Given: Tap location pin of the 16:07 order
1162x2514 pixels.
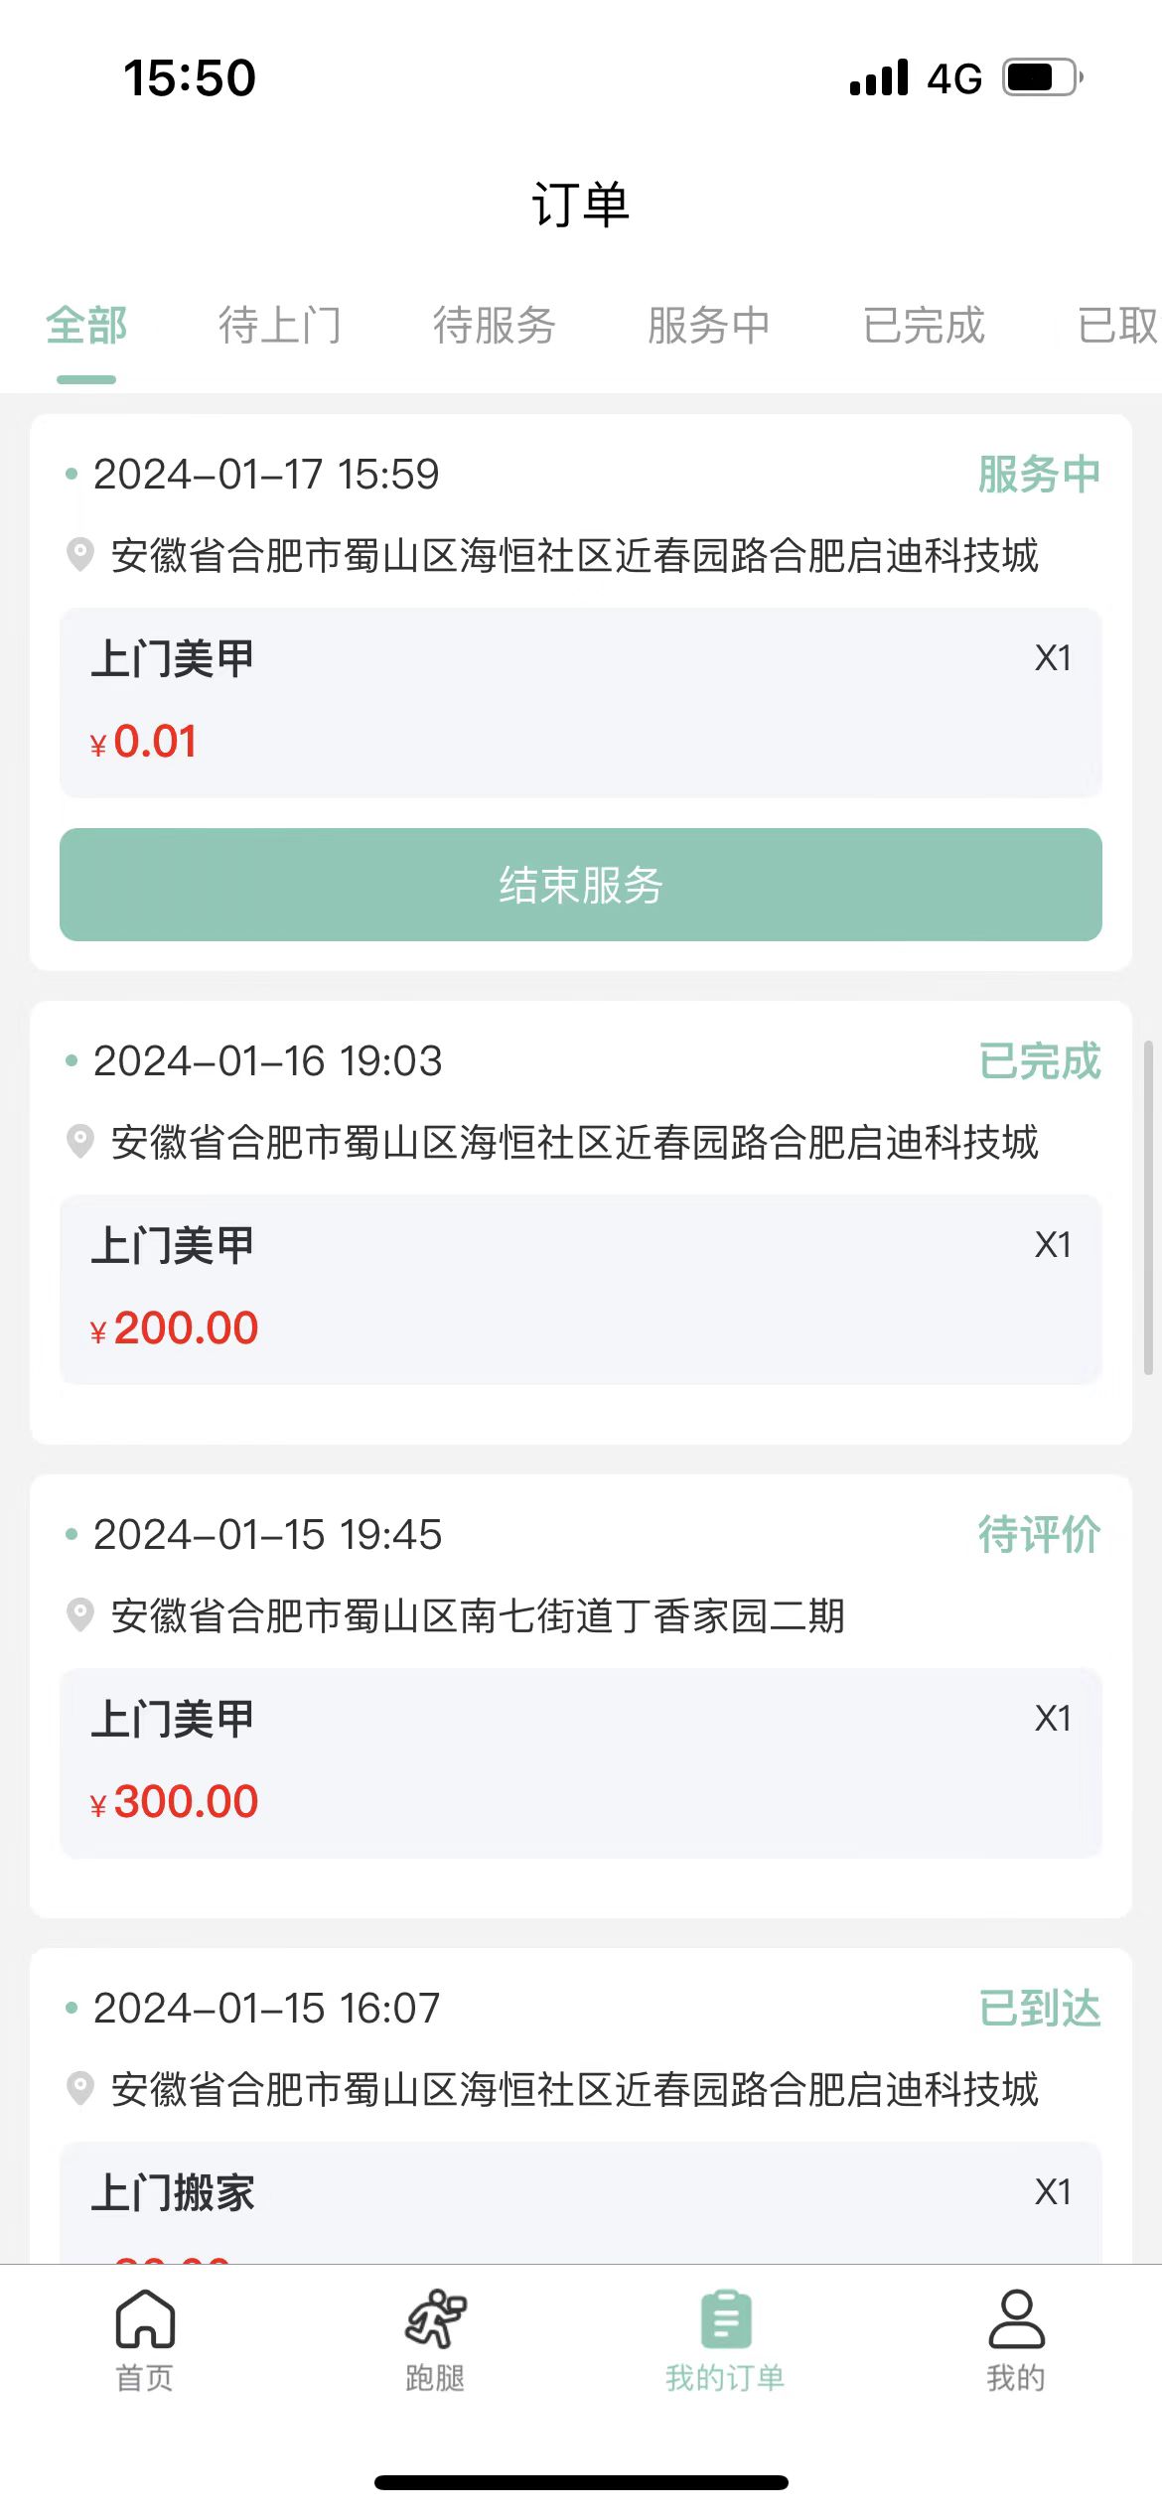Looking at the screenshot, I should pos(79,2088).
